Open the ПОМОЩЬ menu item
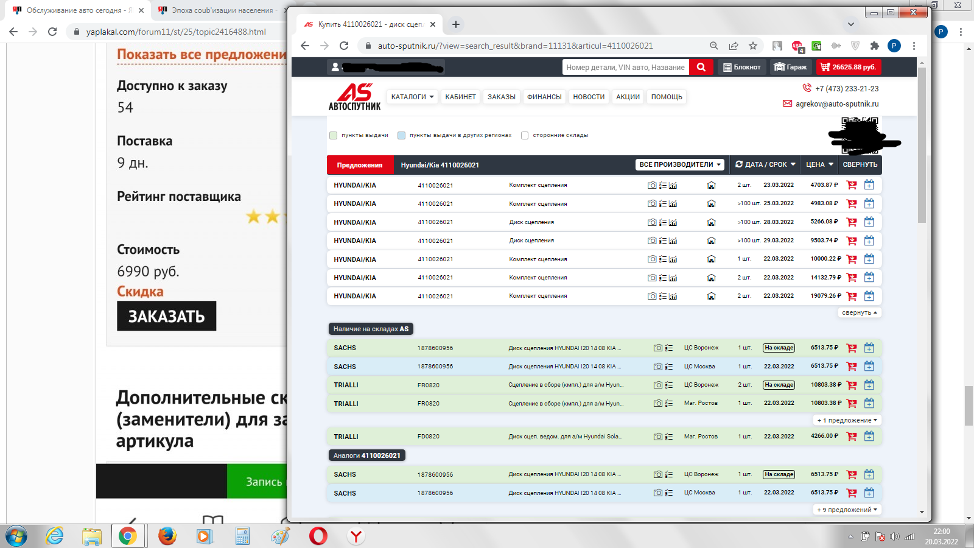Viewport: 974px width, 548px height. [x=667, y=97]
